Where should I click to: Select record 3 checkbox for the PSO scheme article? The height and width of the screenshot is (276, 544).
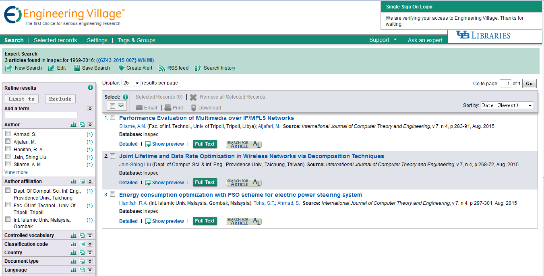[113, 194]
